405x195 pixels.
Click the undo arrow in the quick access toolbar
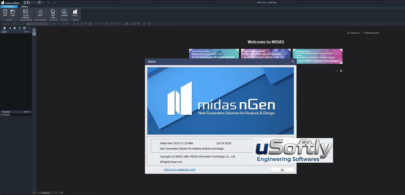43,2
